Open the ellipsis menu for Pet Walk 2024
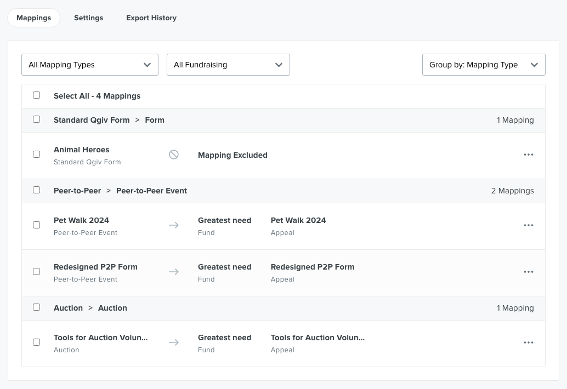 tap(528, 225)
